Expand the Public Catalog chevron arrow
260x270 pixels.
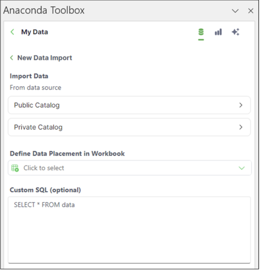tap(241, 105)
